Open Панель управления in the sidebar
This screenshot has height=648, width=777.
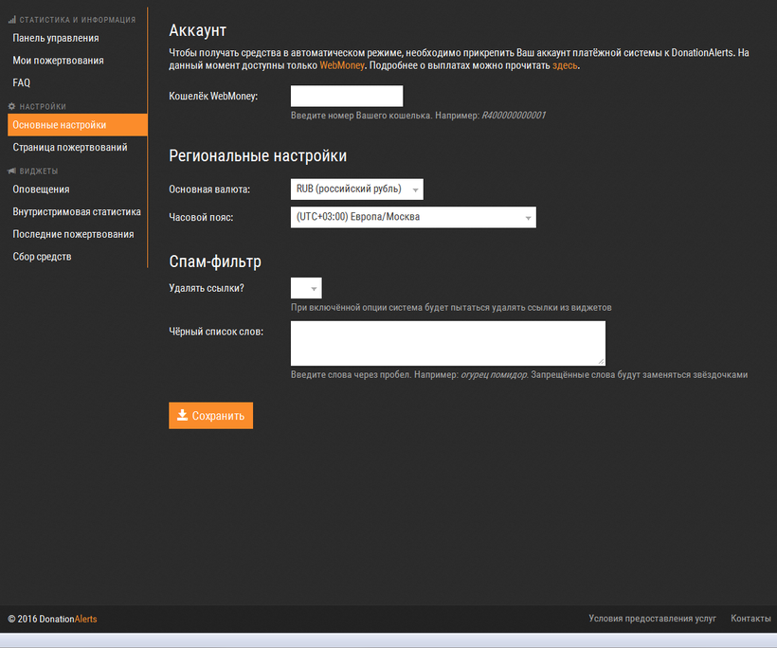tap(56, 38)
